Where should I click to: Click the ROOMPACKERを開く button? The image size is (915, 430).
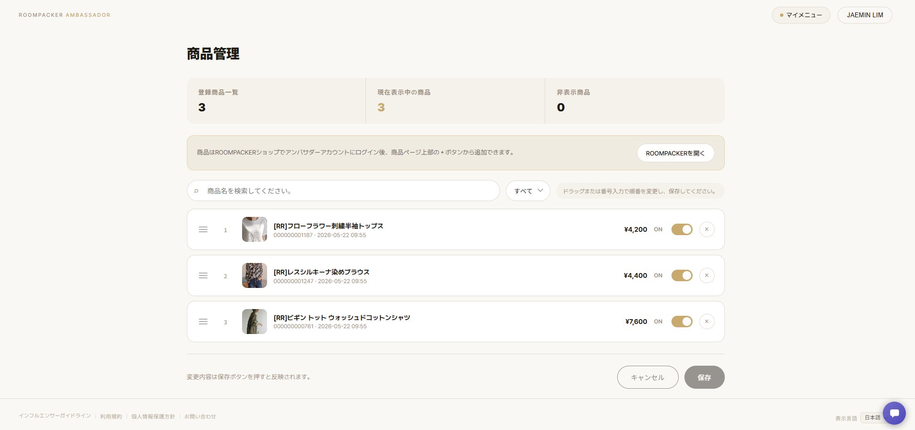click(x=675, y=153)
